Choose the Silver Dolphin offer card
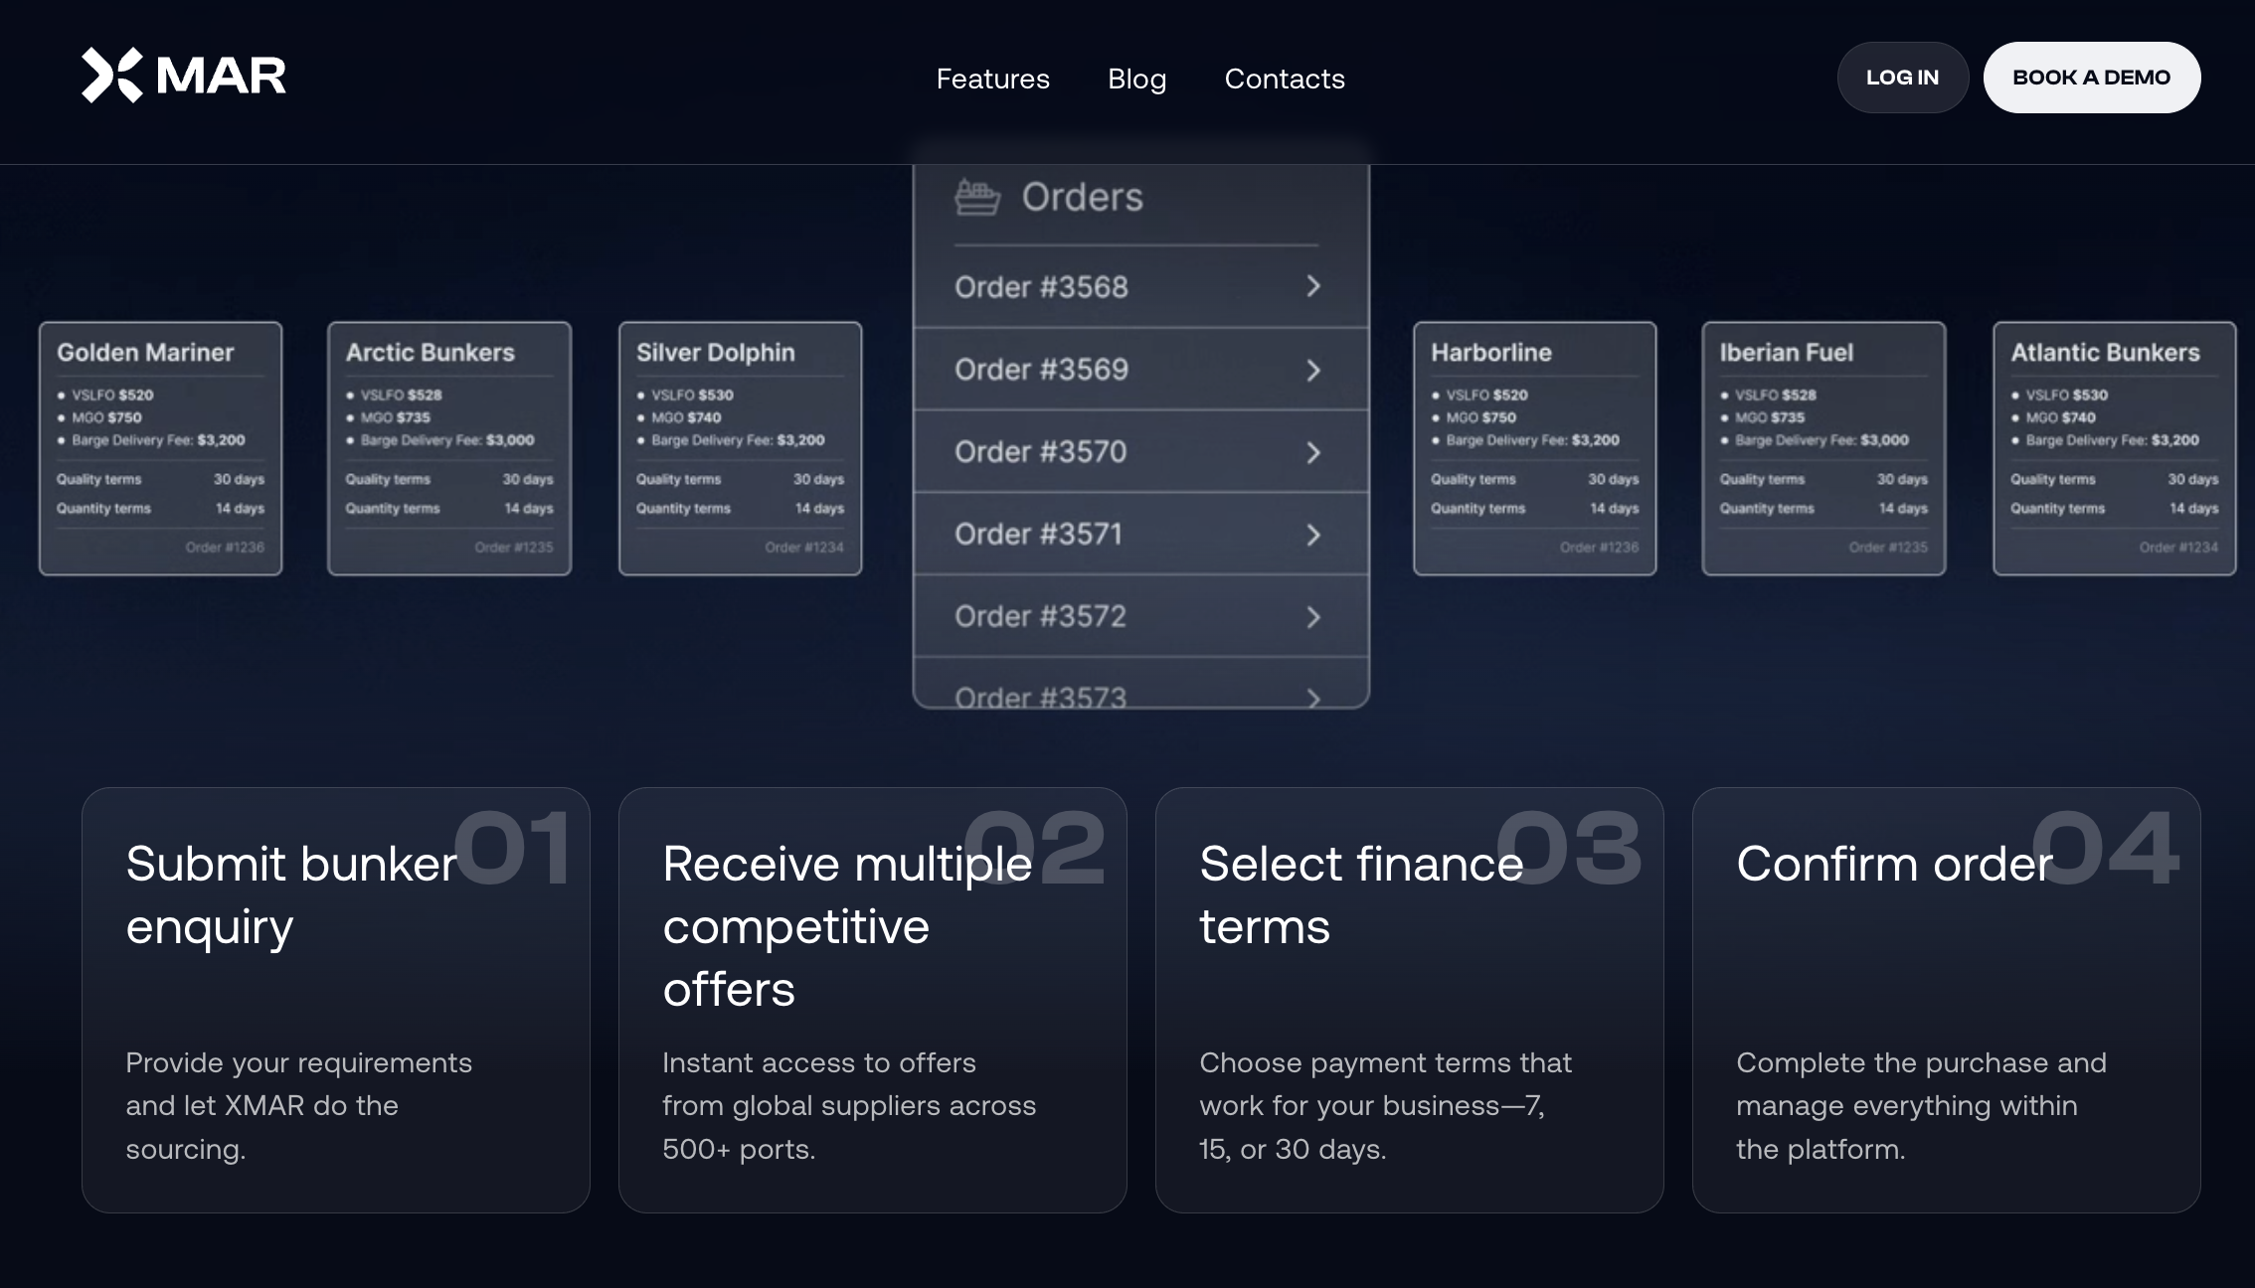 (740, 448)
